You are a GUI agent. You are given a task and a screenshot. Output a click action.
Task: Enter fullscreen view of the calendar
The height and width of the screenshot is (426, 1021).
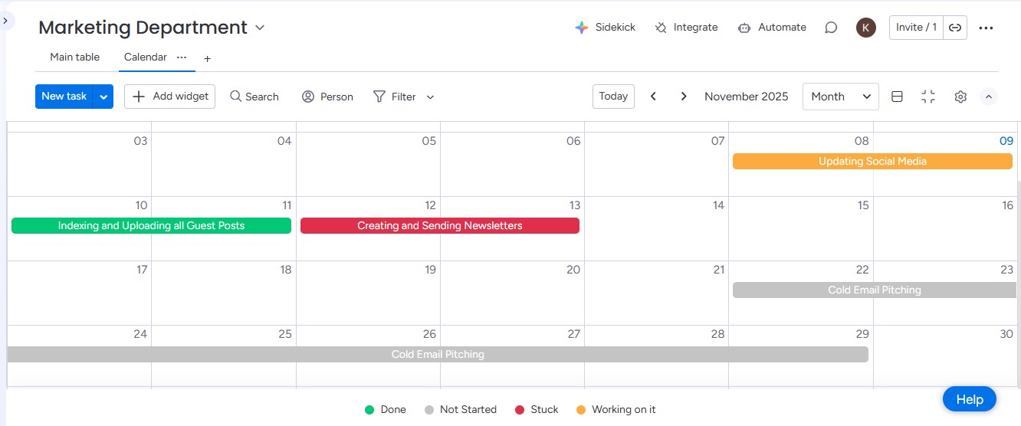[x=928, y=97]
